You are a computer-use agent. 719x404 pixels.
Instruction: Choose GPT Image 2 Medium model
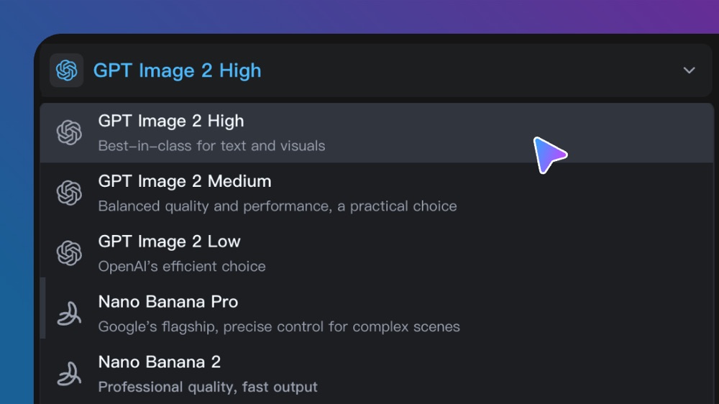coord(377,193)
